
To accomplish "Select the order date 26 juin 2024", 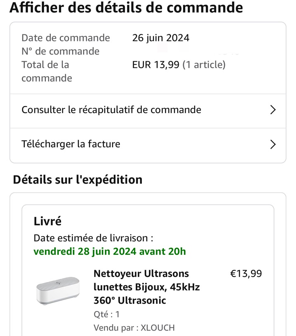I will [x=161, y=38].
